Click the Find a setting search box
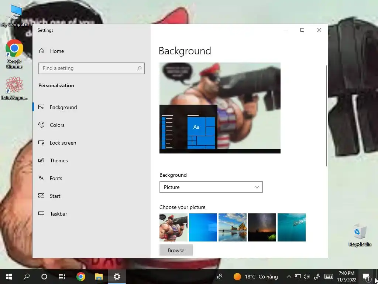Screen dimensions: 378x284 92,68
